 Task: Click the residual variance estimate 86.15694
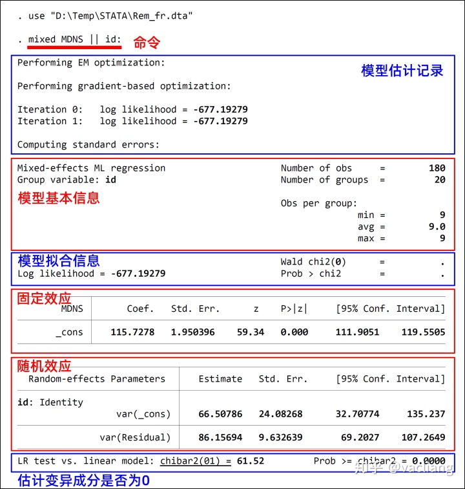tap(220, 437)
